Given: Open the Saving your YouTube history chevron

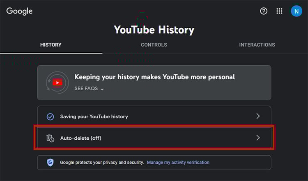Looking at the screenshot, I should click(258, 116).
